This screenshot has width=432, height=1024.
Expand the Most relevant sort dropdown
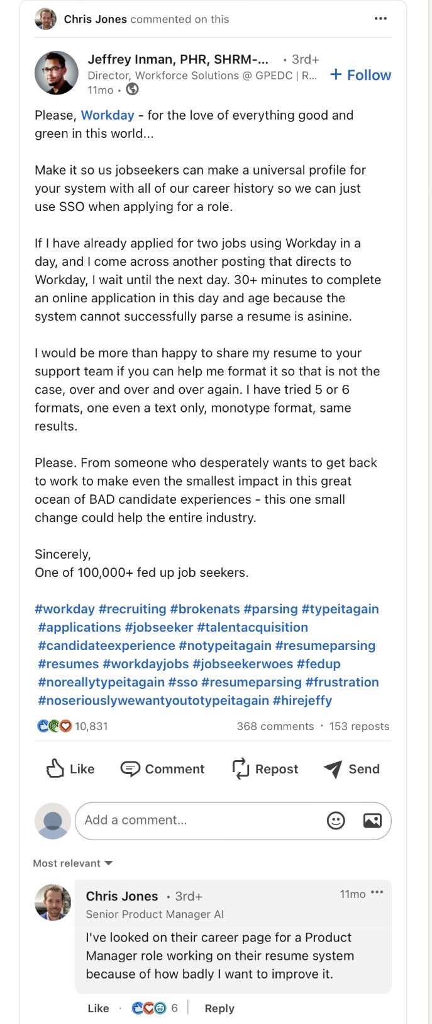point(73,863)
